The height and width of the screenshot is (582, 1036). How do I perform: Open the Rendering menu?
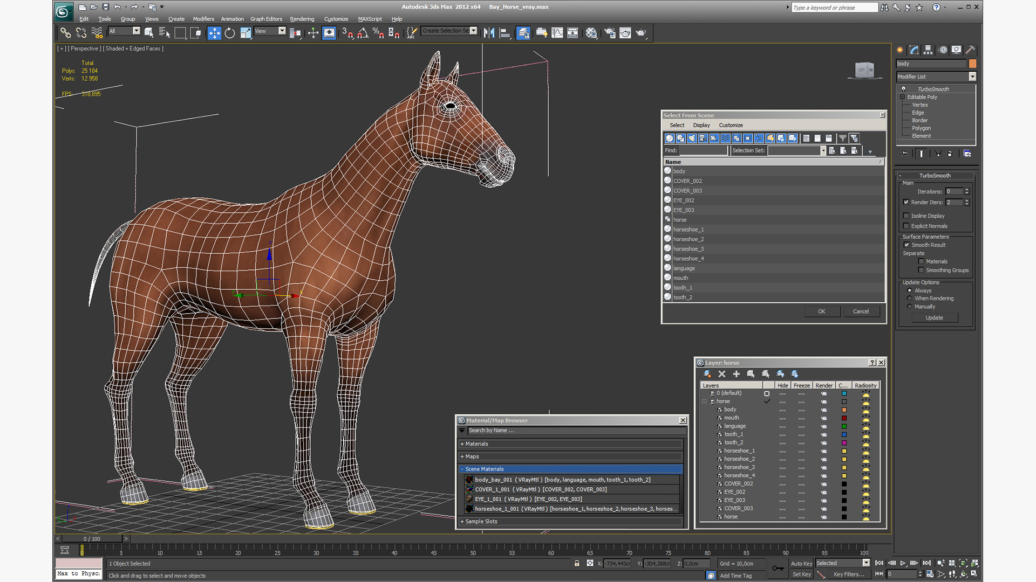[x=302, y=19]
